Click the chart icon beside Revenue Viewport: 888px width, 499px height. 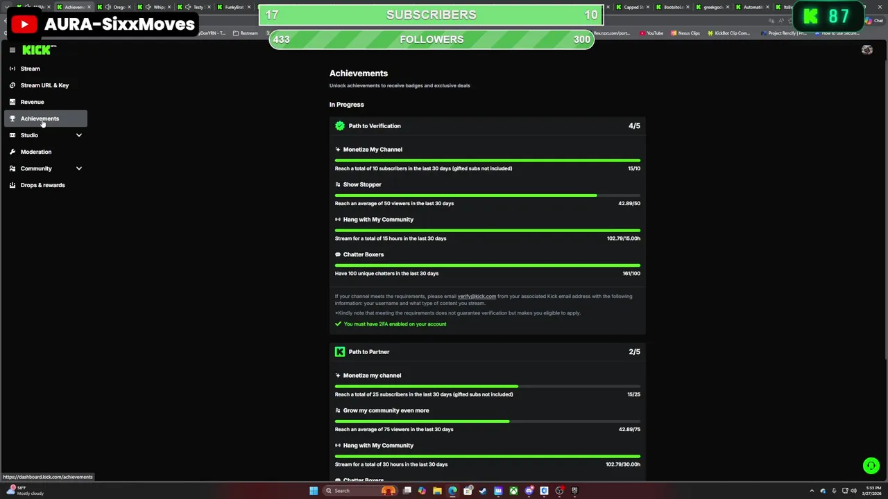click(12, 102)
